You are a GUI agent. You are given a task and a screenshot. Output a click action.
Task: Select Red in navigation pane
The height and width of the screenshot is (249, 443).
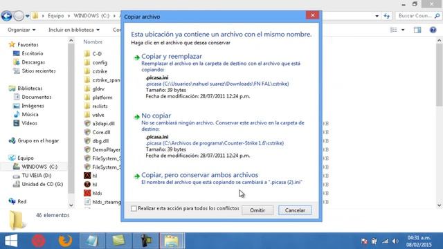tap(21, 201)
